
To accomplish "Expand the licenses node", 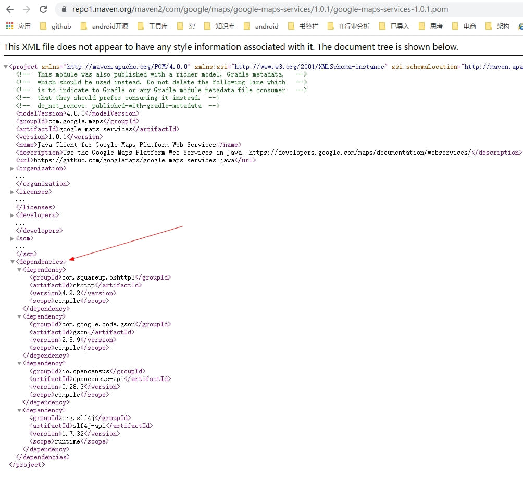I will pyautogui.click(x=13, y=192).
